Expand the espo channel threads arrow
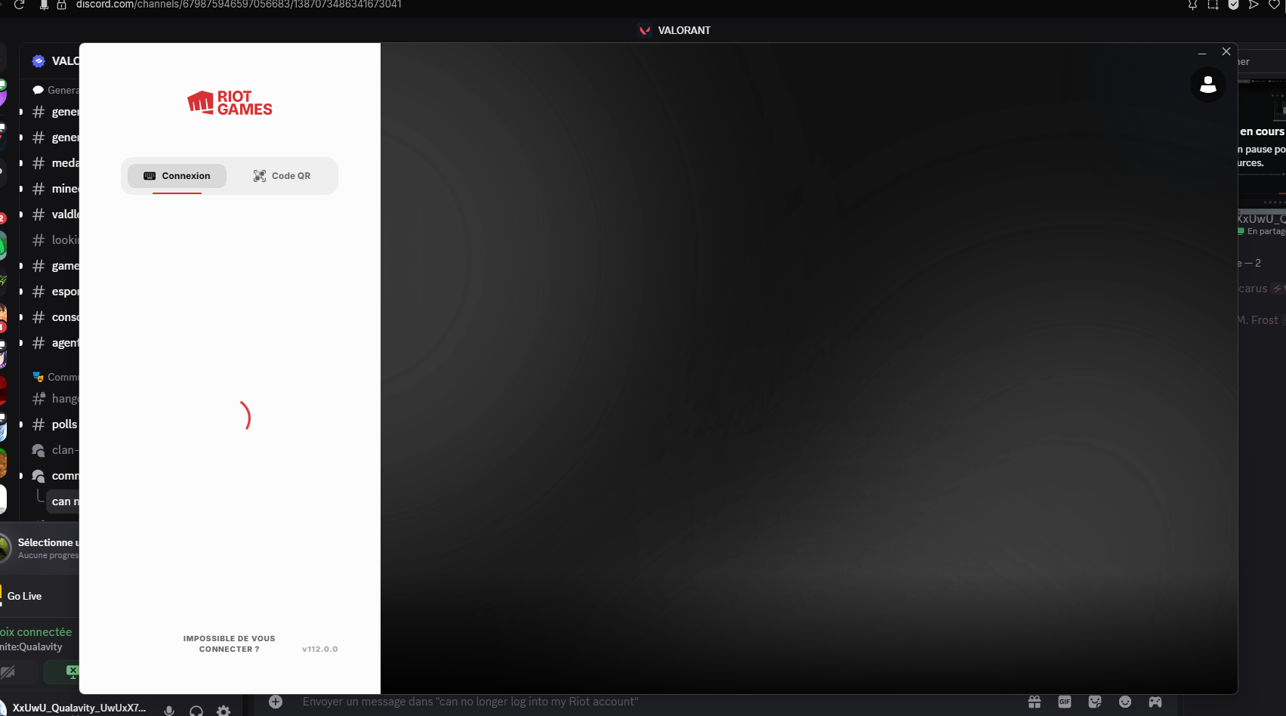The width and height of the screenshot is (1286, 716). tap(21, 292)
